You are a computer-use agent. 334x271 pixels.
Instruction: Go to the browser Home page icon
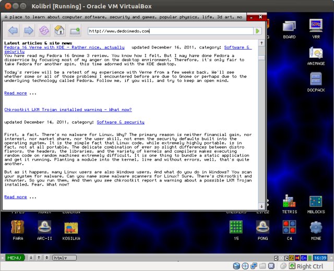click(x=59, y=31)
